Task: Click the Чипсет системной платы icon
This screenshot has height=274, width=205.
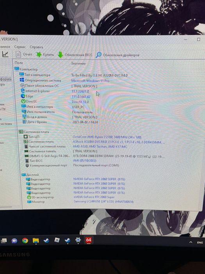Action: pyautogui.click(x=26, y=146)
